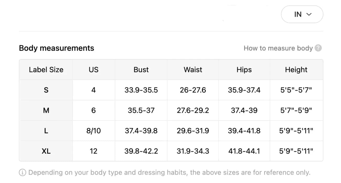Click the info icon beside the disclaimer
The image size is (341, 183).
click(23, 173)
